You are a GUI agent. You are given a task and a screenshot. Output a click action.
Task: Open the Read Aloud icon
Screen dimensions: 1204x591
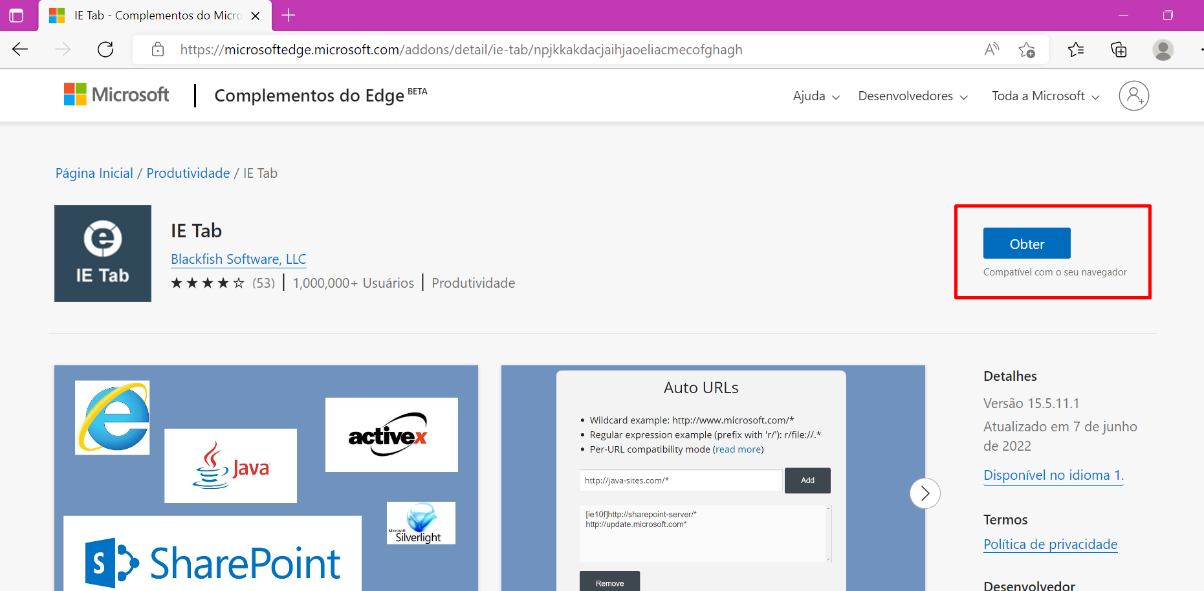(x=991, y=49)
